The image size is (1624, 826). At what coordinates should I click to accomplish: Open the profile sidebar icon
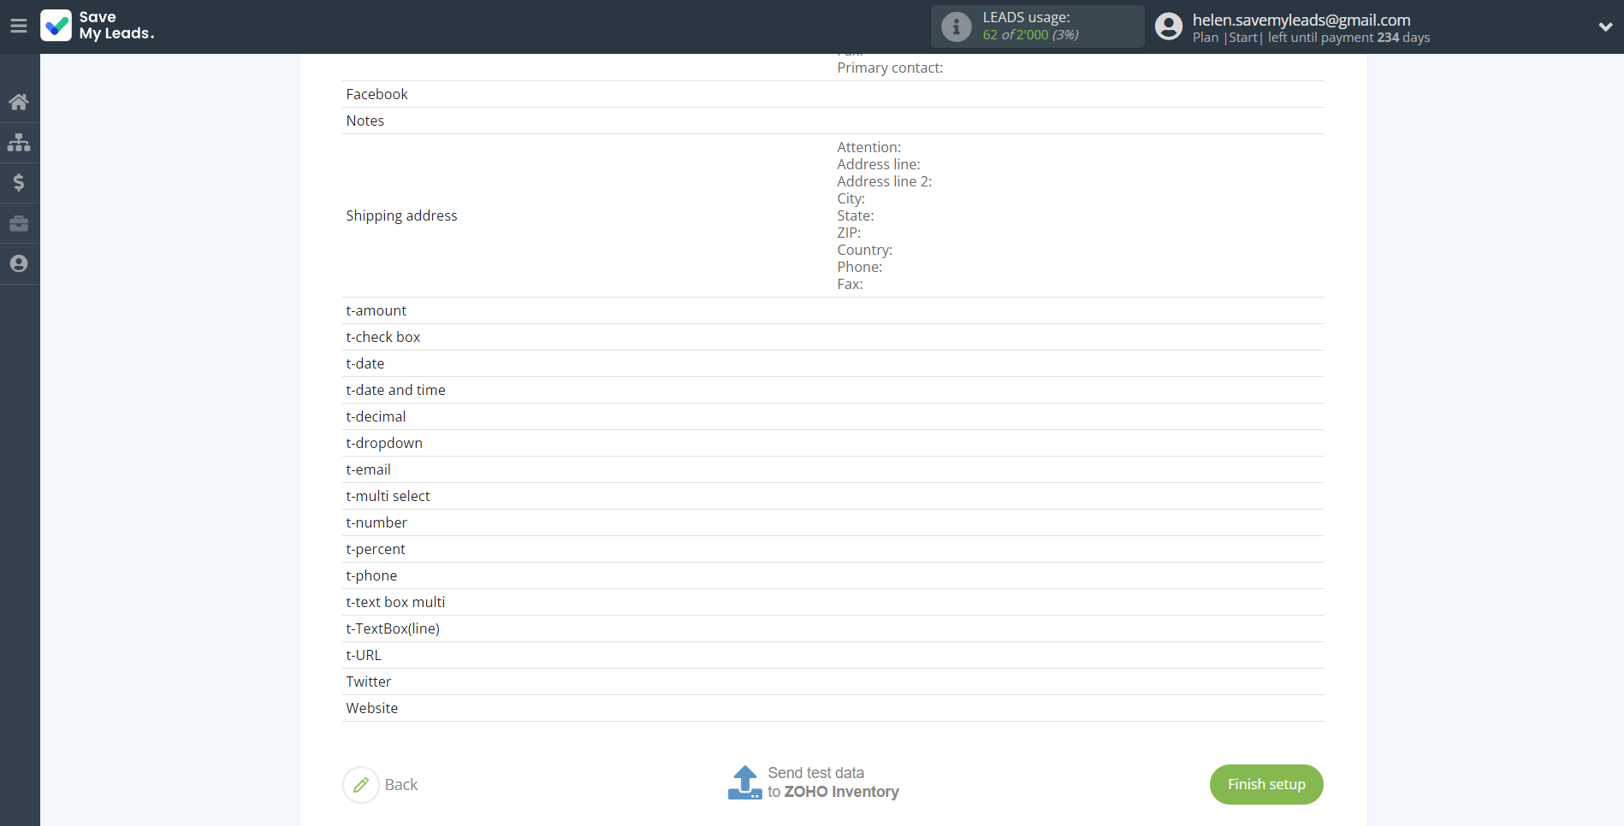coord(19,263)
